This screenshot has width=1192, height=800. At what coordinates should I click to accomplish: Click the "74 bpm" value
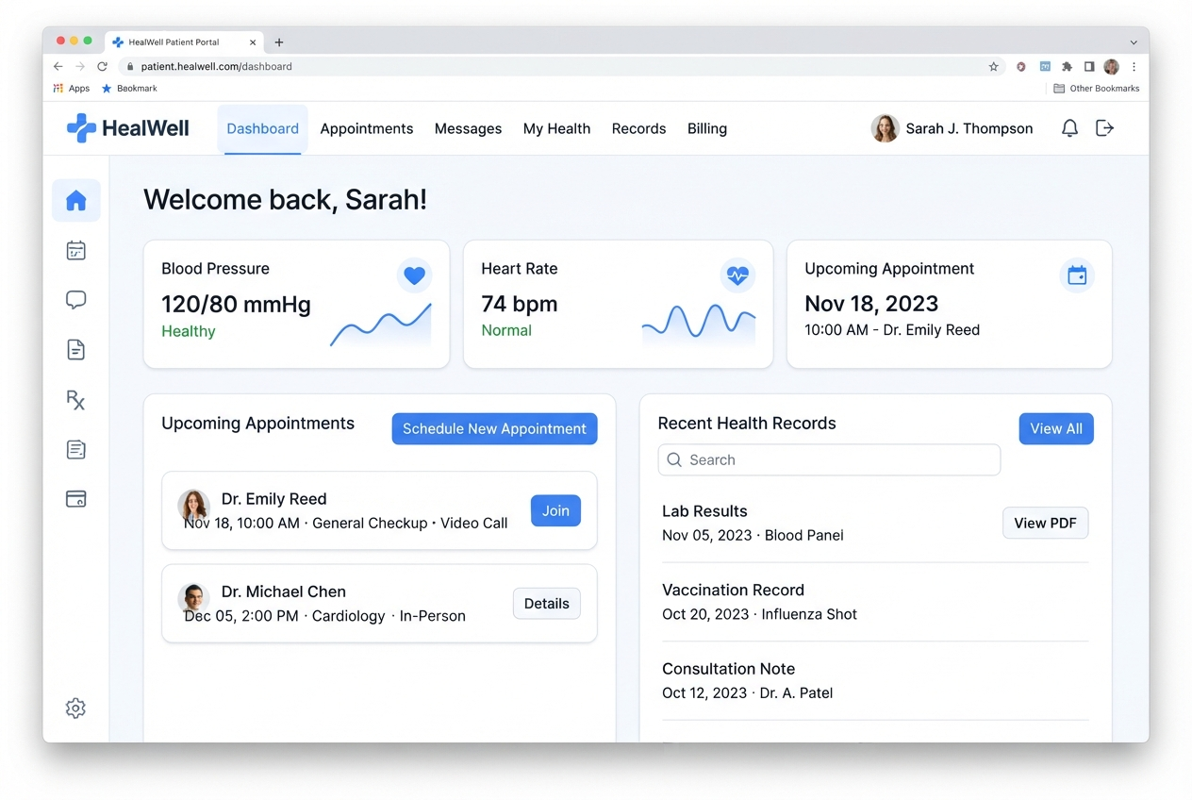click(x=520, y=304)
